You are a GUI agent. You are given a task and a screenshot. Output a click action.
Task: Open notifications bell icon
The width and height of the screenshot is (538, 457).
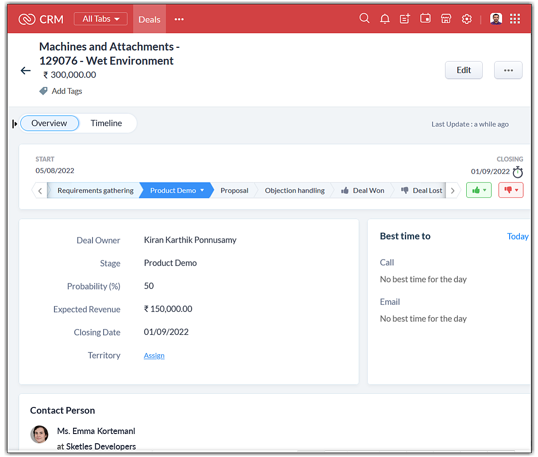click(385, 19)
